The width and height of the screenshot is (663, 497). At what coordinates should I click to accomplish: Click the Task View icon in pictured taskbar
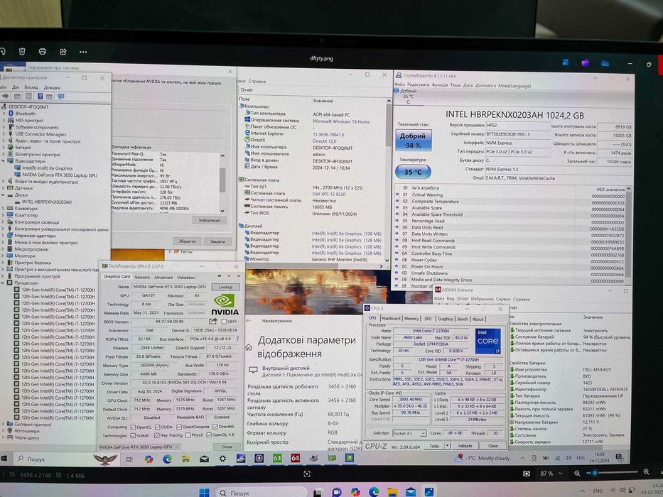[129, 459]
